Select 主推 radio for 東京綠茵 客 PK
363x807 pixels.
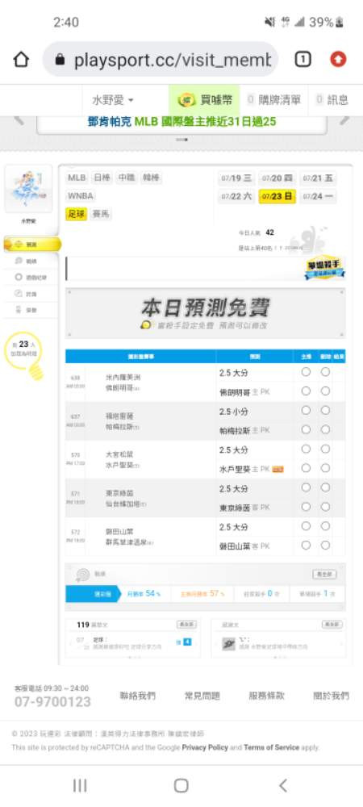tap(306, 507)
